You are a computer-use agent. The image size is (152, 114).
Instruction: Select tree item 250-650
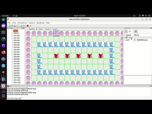point(16,61)
